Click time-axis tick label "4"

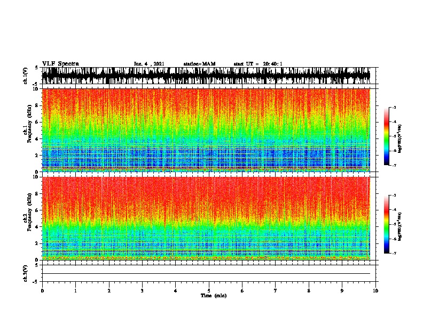176,291
